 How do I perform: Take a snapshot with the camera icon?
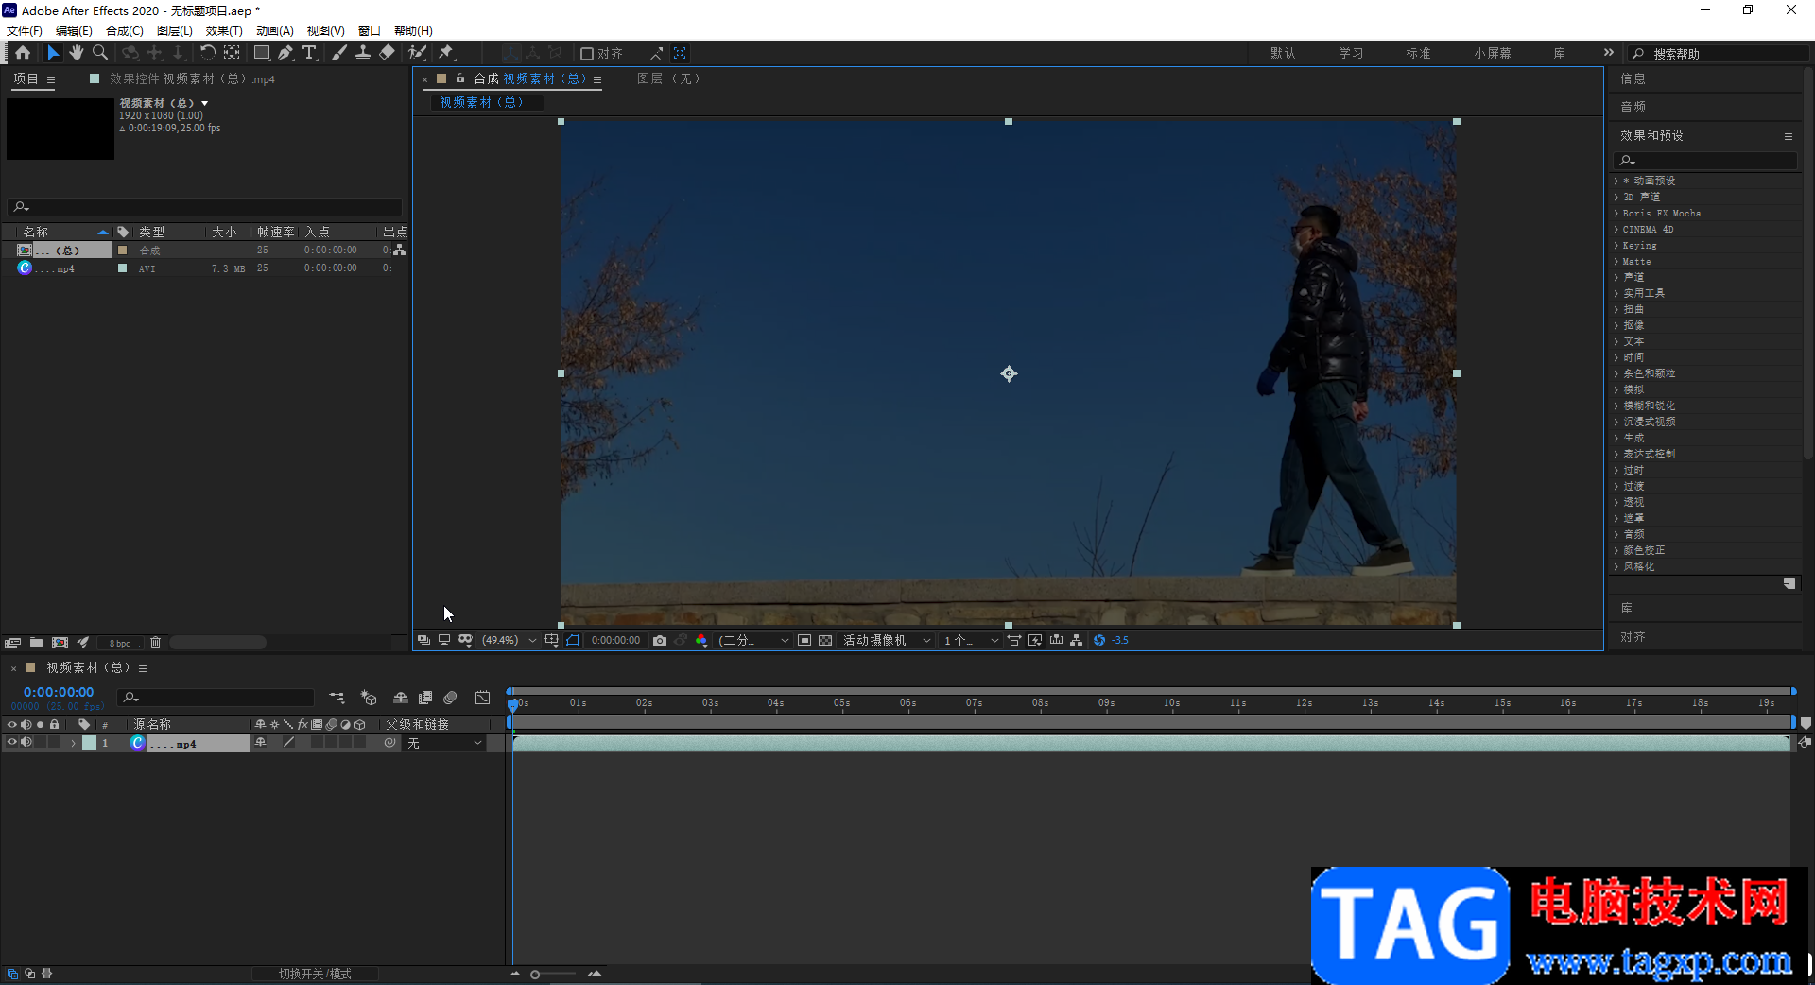tap(660, 640)
